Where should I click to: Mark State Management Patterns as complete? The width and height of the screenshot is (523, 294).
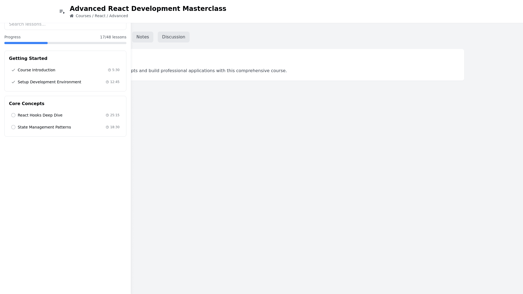13,127
